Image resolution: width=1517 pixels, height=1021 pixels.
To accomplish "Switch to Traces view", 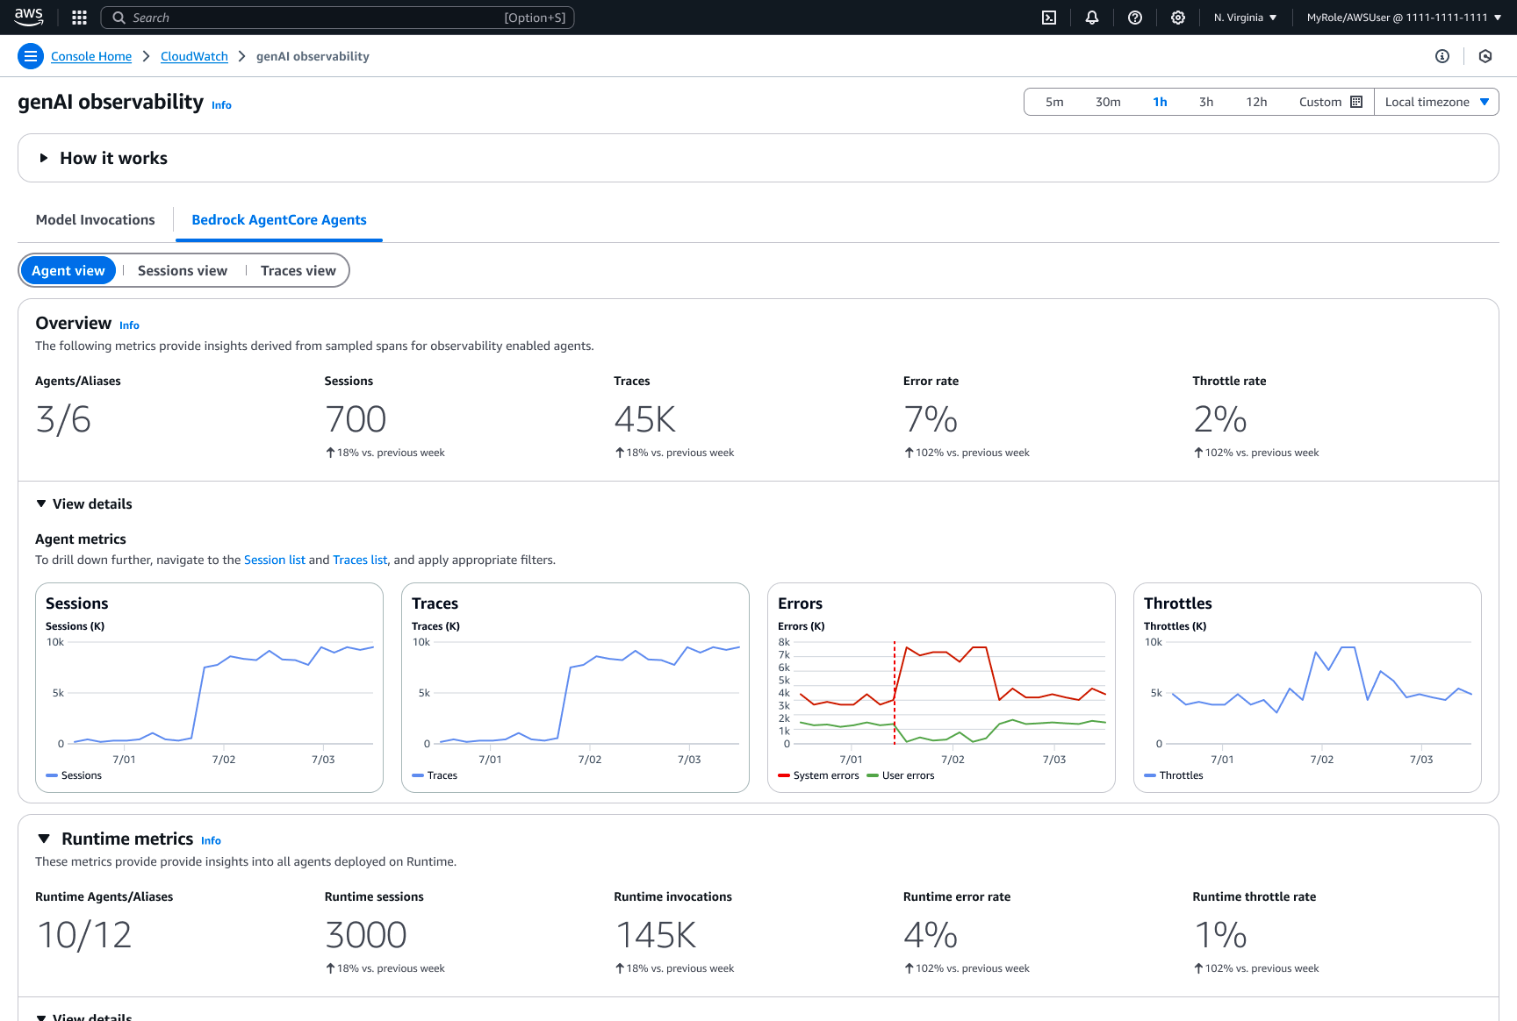I will [x=298, y=271].
